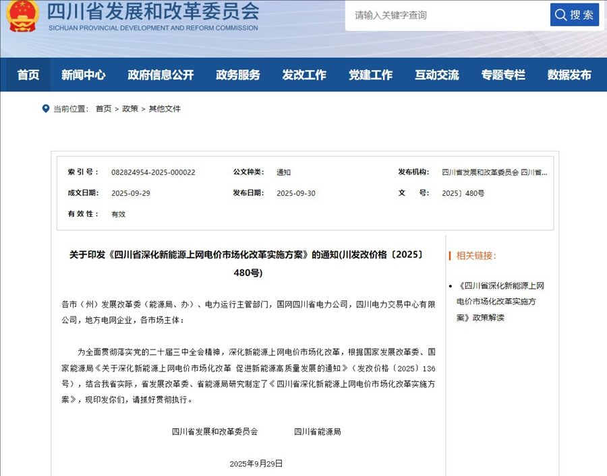Click the magnifier search button
This screenshot has height=476, width=607.
click(574, 15)
